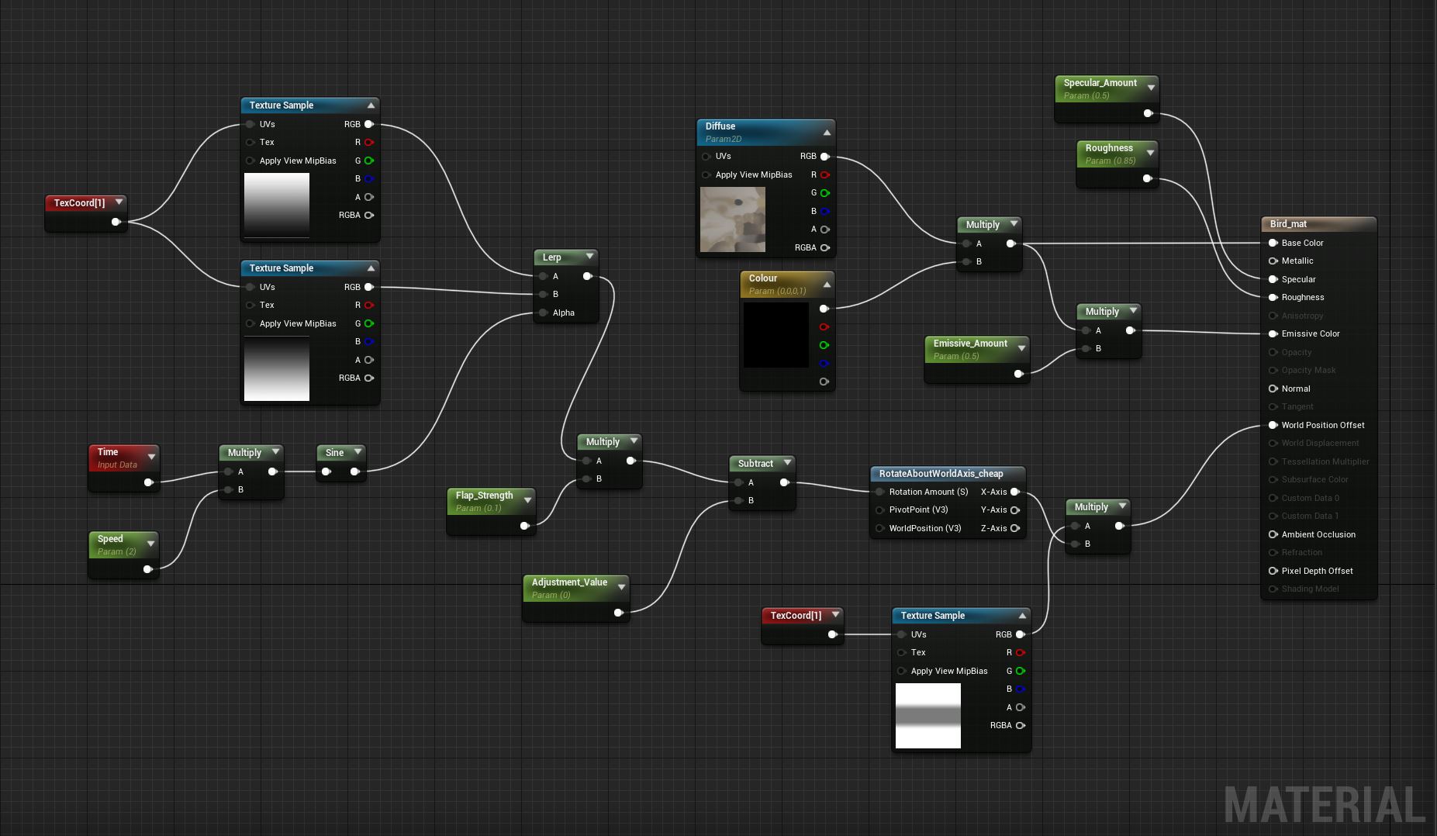Expand the Specular_Amount node arrow

point(1151,88)
